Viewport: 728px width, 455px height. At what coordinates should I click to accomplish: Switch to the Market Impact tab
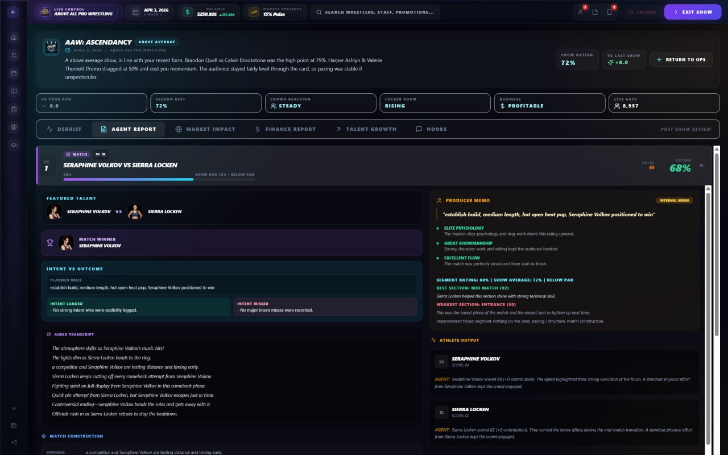[205, 129]
